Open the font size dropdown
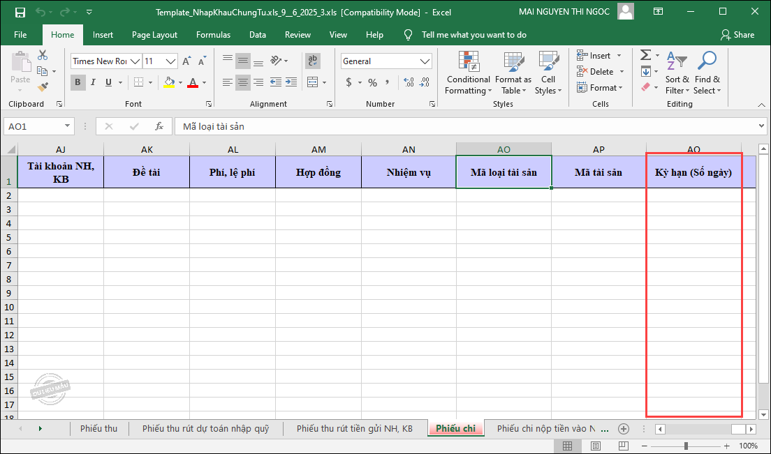This screenshot has height=454, width=771. tap(170, 61)
